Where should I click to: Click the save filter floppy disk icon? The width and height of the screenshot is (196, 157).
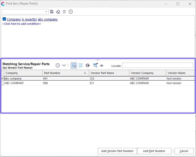tap(52, 12)
